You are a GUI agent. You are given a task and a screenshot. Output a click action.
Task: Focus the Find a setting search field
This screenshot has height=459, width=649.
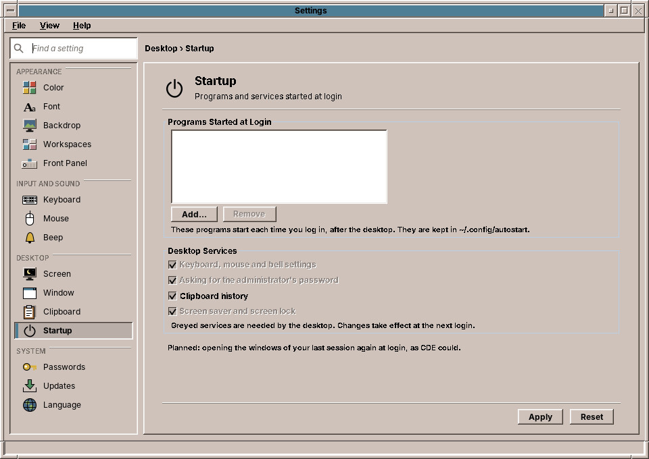[x=74, y=49]
